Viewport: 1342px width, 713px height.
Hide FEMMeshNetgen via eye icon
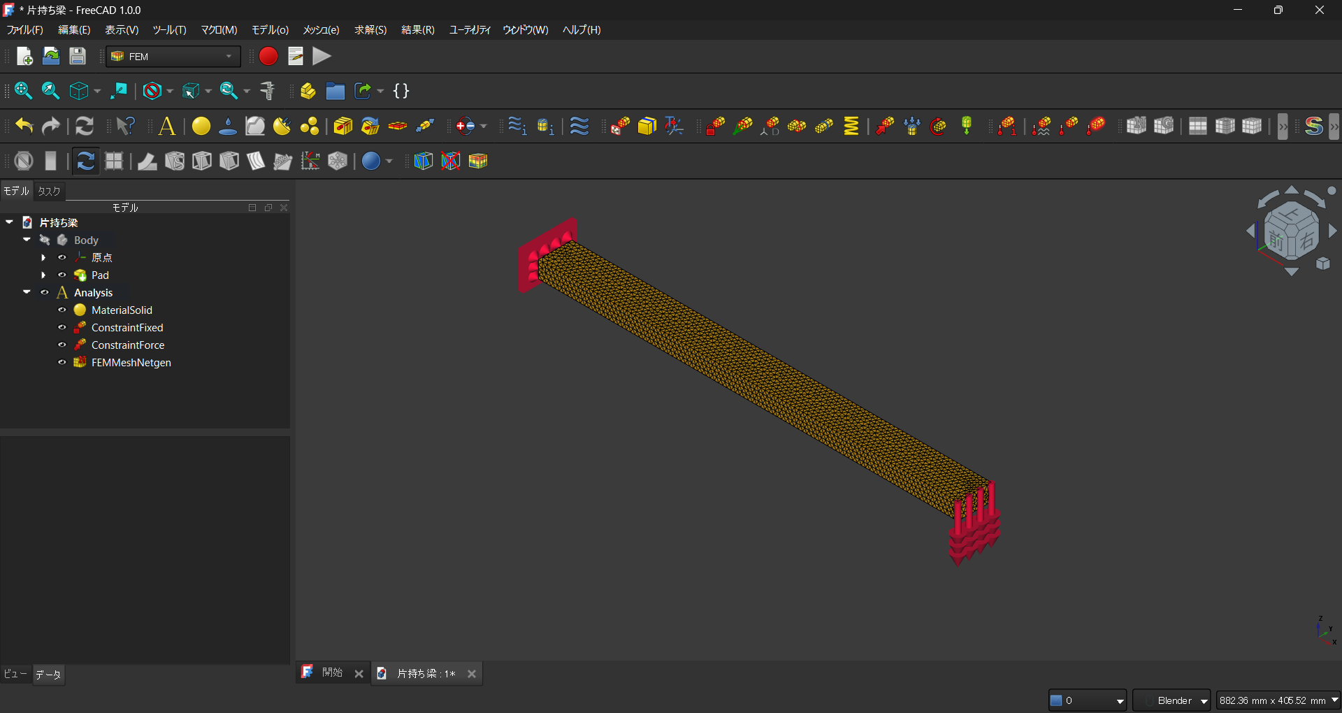click(62, 363)
